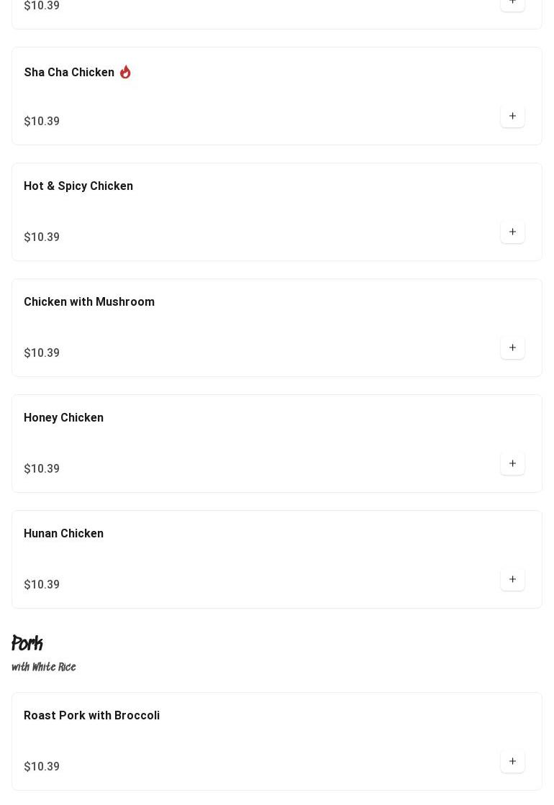Open the Sha Cha Chicken item title
554x805 pixels.
[x=69, y=73]
